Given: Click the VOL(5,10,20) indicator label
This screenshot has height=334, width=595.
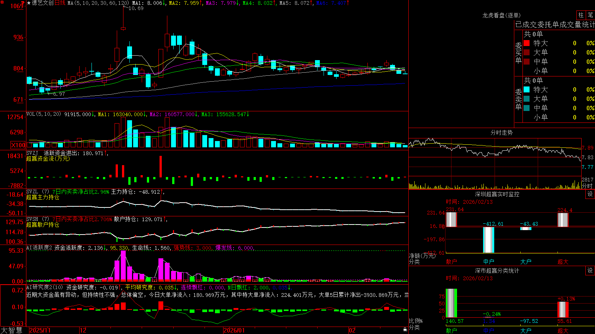Looking at the screenshot, I should tap(44, 114).
